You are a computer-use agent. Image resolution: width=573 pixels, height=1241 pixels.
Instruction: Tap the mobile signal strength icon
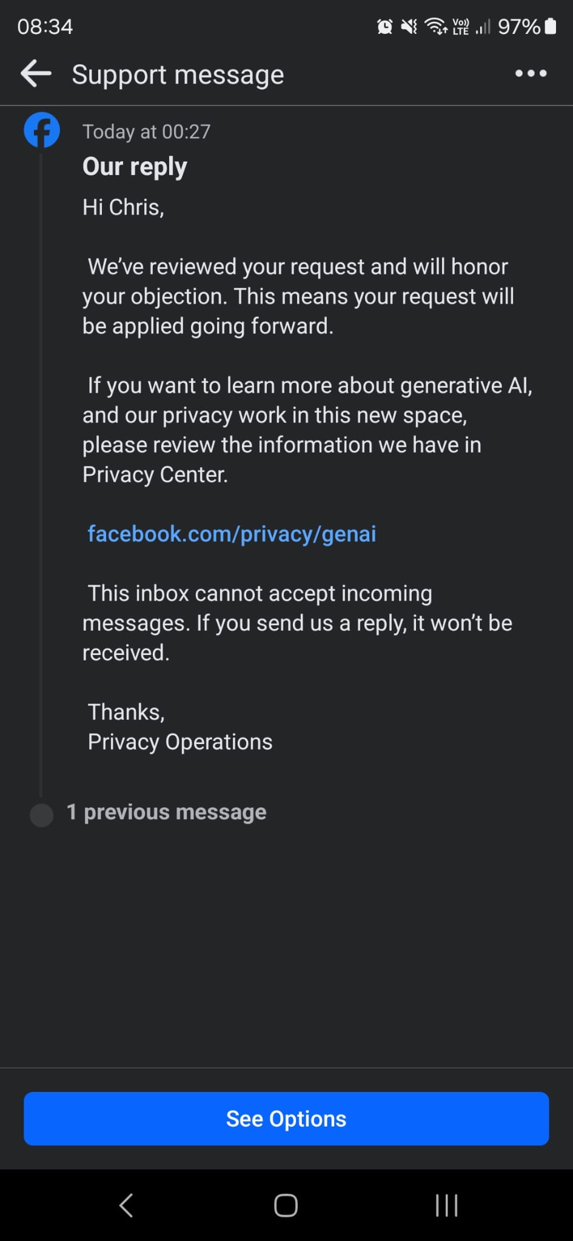tap(483, 27)
